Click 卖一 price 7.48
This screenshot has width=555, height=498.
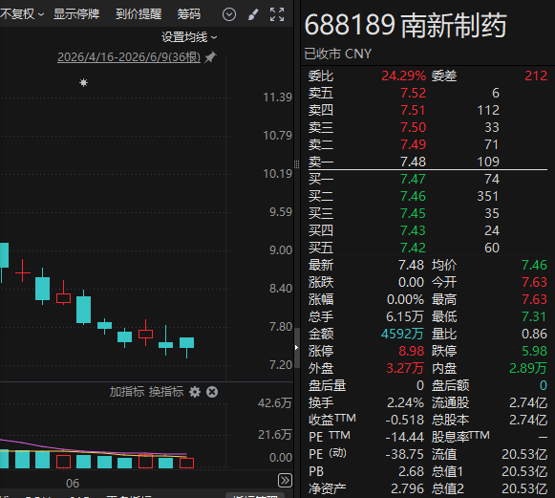413,162
